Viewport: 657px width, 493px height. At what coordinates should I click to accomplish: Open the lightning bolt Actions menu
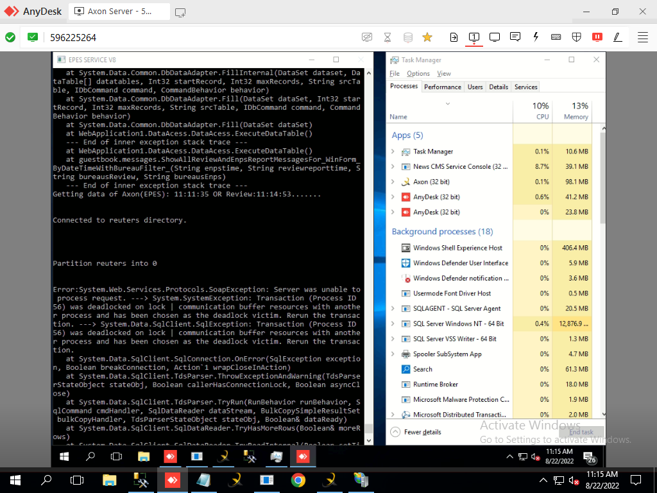coord(536,37)
